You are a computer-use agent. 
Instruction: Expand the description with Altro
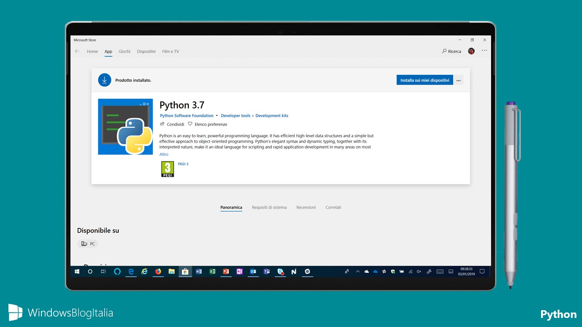tap(164, 154)
